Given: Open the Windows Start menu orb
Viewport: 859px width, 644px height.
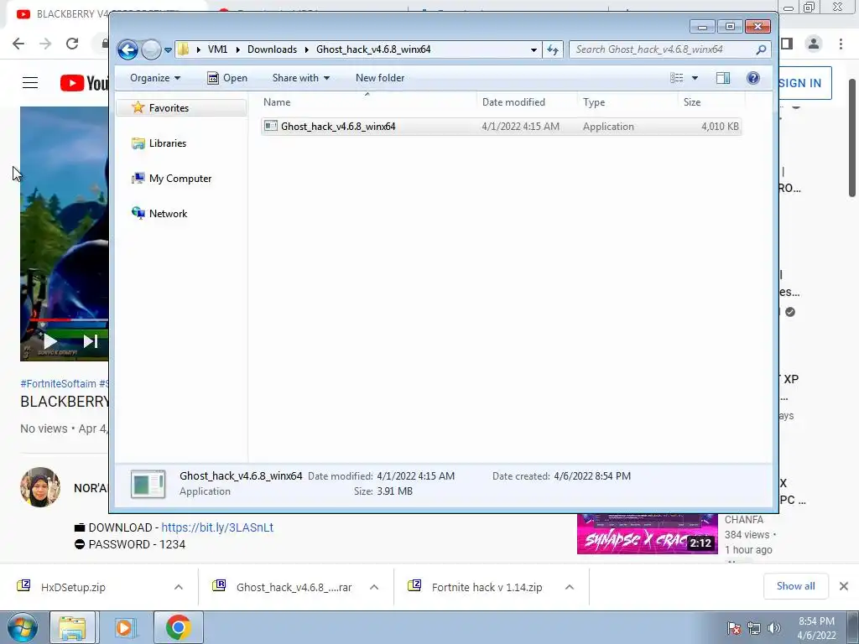Looking at the screenshot, I should (23, 627).
